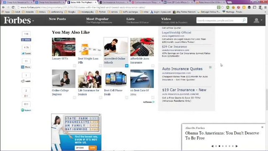This screenshot has height=151, width=268.
Task: Reload the Forbes page
Action: click(13, 8)
